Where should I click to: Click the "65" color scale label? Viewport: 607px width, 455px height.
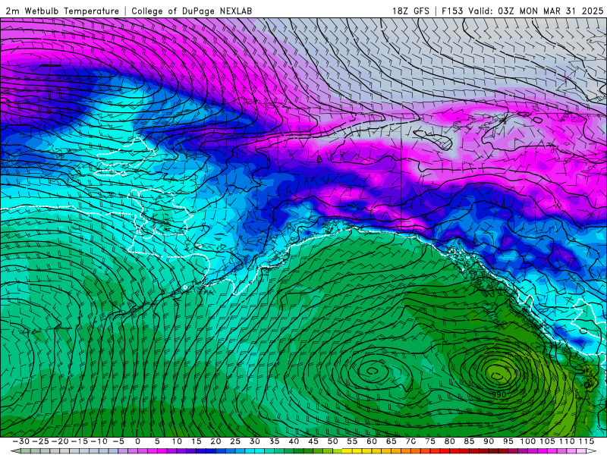(x=391, y=441)
